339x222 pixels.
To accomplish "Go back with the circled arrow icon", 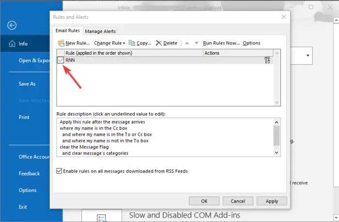I will pyautogui.click(x=12, y=25).
